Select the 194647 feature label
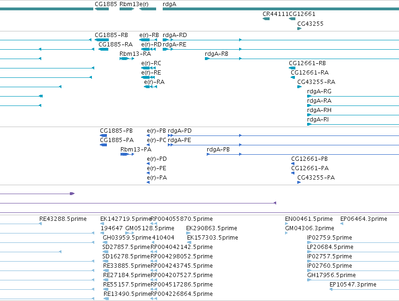399x301 pixels. click(x=112, y=228)
